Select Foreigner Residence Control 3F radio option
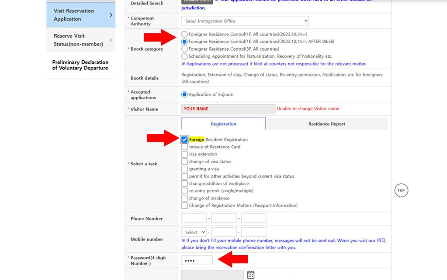This screenshot has width=447, height=280. [x=184, y=49]
